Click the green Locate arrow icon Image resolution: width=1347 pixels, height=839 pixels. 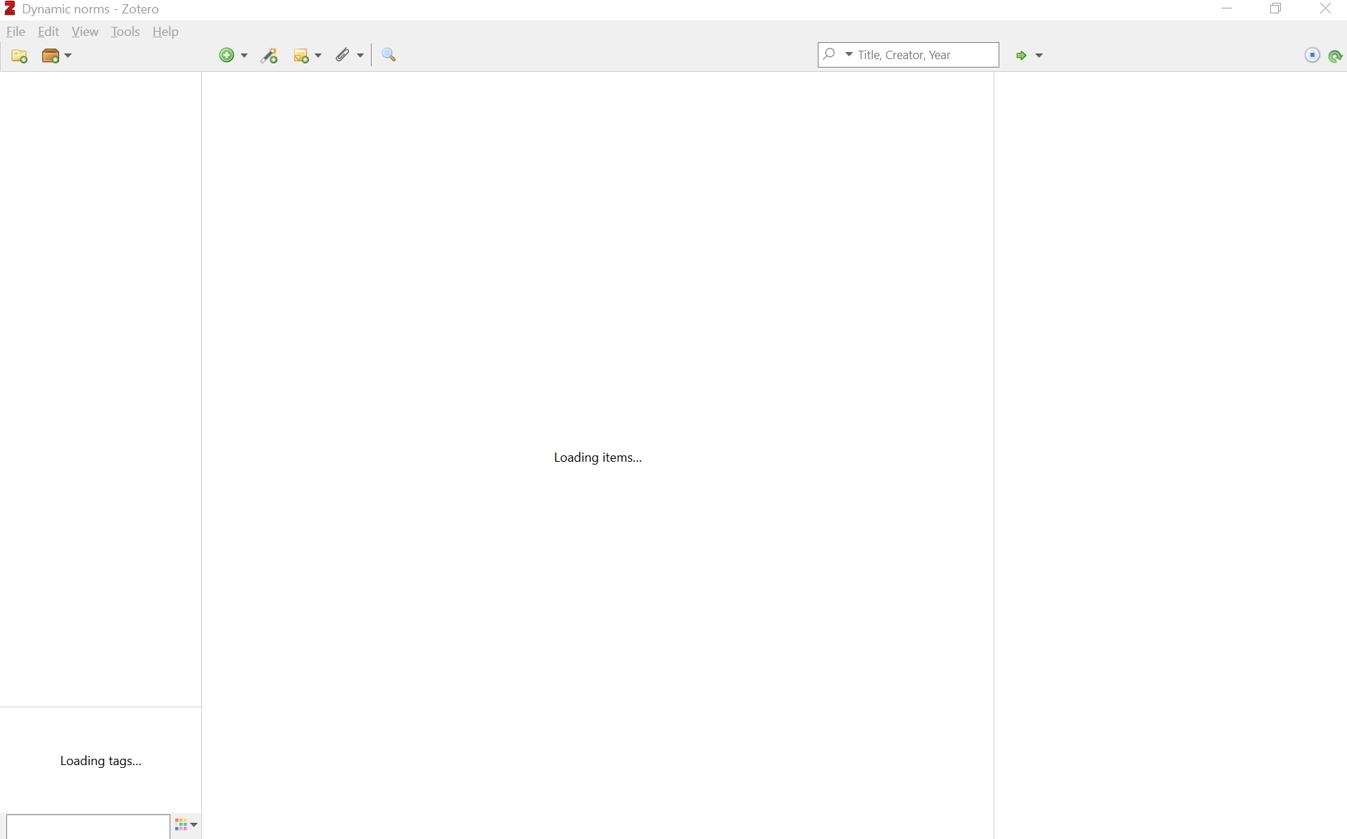1021,56
